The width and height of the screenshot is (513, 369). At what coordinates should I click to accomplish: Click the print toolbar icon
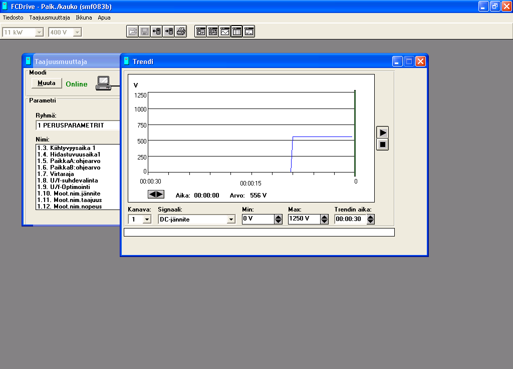(181, 31)
